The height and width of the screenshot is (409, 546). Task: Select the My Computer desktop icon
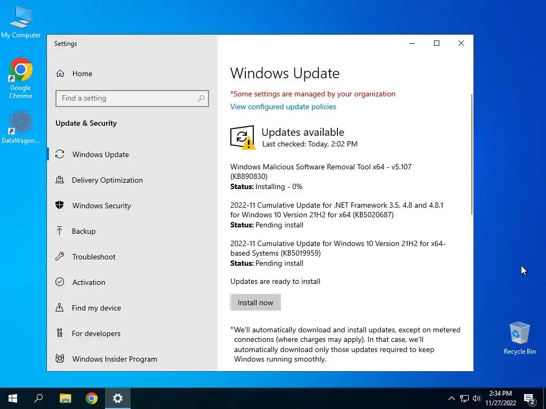click(x=21, y=22)
